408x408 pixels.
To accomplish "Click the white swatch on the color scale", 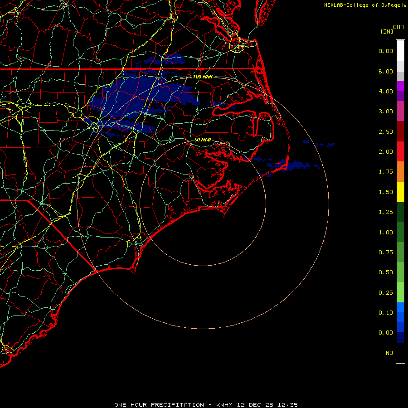I will (x=400, y=51).
